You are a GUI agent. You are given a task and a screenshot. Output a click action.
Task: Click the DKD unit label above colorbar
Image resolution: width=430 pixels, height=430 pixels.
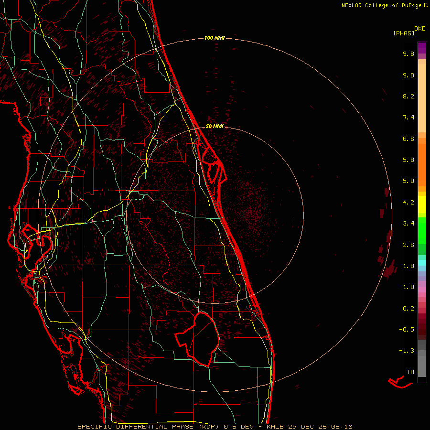[x=420, y=29]
